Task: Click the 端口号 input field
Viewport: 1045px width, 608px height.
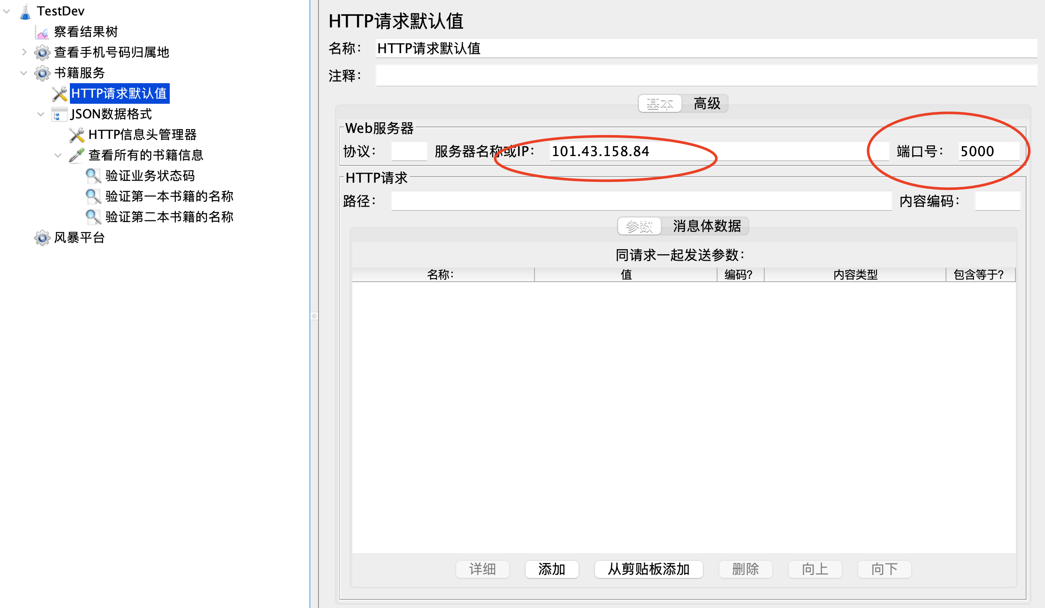Action: (988, 151)
